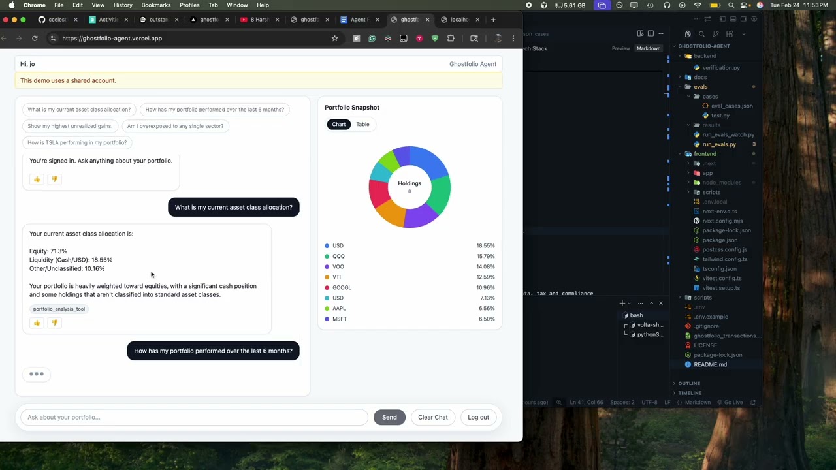Switch VS Code editor to Preview mode

[620, 48]
